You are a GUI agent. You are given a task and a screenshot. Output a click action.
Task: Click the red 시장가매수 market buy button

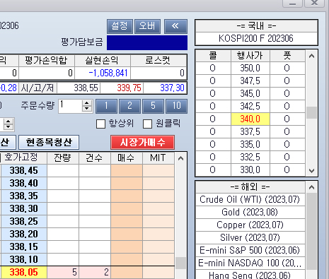coord(142,142)
